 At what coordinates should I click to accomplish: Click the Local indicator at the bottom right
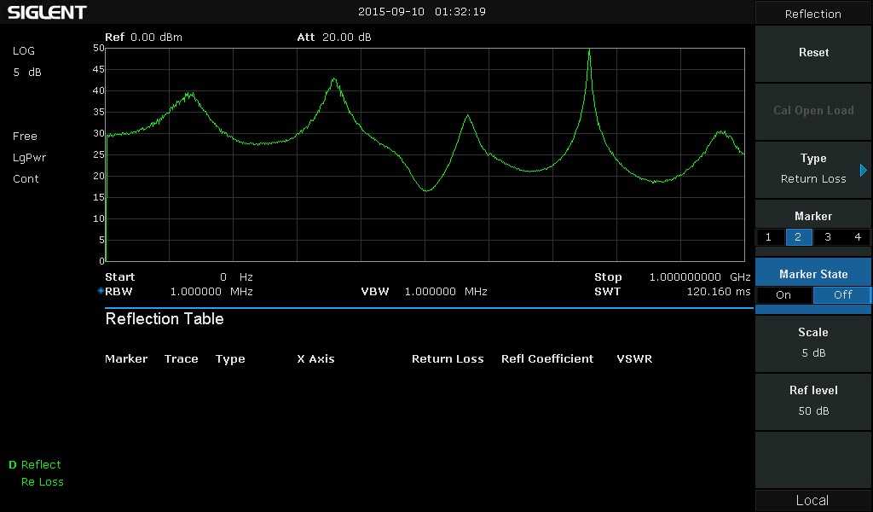(812, 501)
